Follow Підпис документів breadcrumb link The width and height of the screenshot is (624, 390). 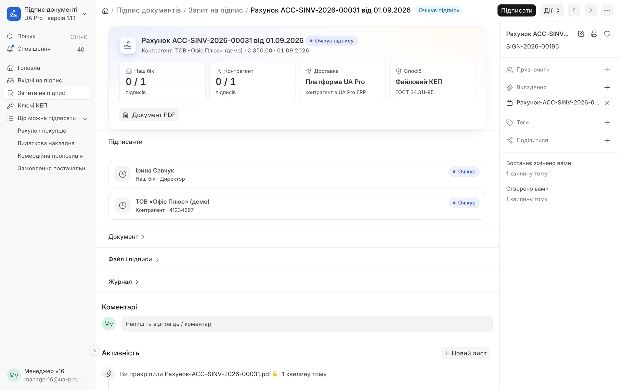[148, 10]
